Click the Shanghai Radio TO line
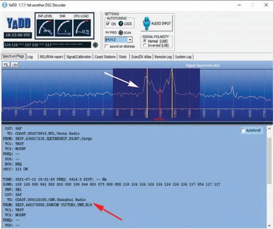The height and width of the screenshot is (229, 273). 46,200
